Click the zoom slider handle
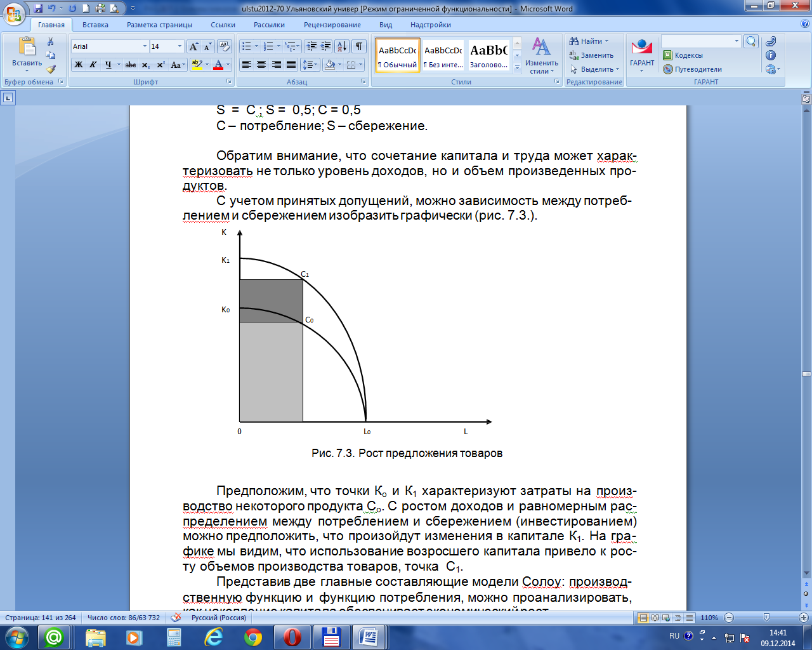The width and height of the screenshot is (812, 650). (766, 618)
